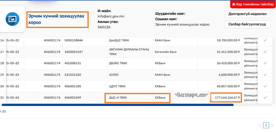
Task: Select page 1 in pagination
Action: 266,125
